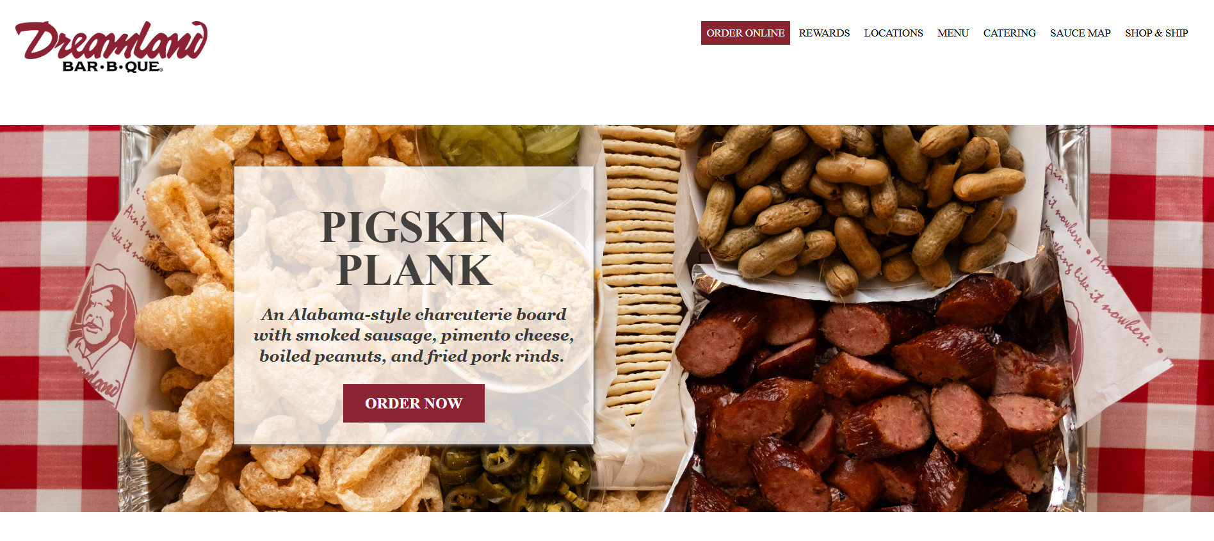
Task: Select Menu in the navigation bar
Action: point(953,33)
